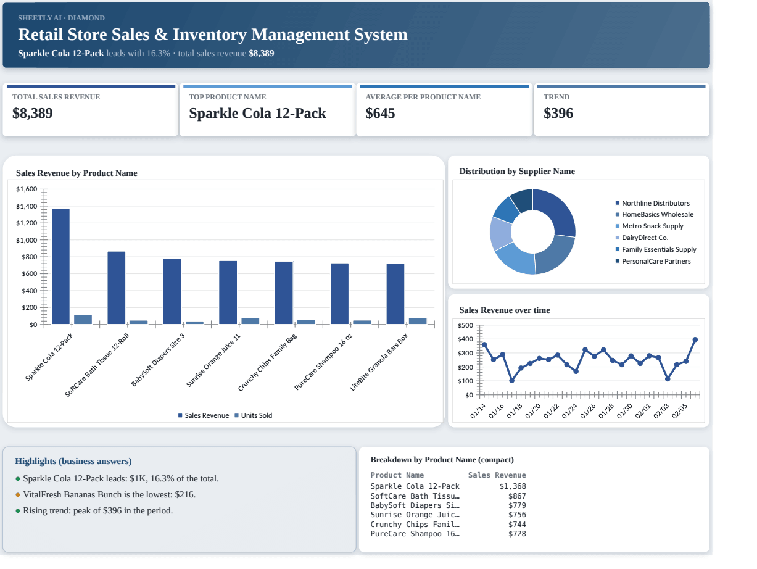Click the LiteBite Granola Bars Sales Revenue bar

(x=395, y=294)
